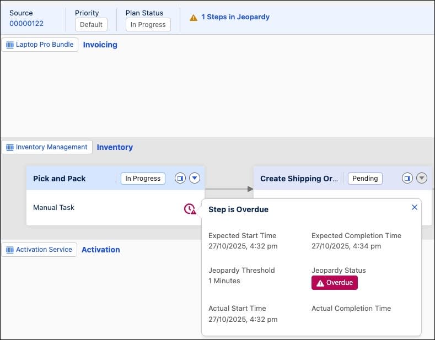The width and height of the screenshot is (435, 340).
Task: Open the details panel icon for Pick and Pack
Action: pos(180,179)
